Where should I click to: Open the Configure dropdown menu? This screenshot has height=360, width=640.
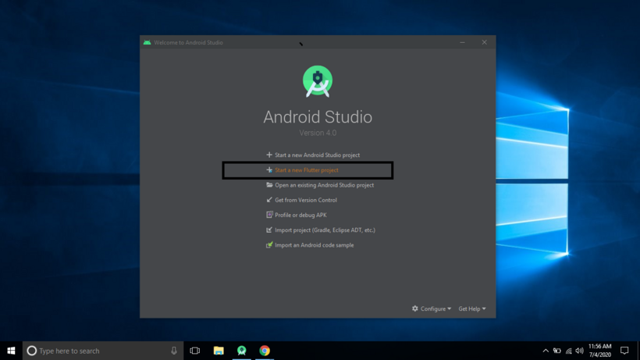tap(432, 308)
